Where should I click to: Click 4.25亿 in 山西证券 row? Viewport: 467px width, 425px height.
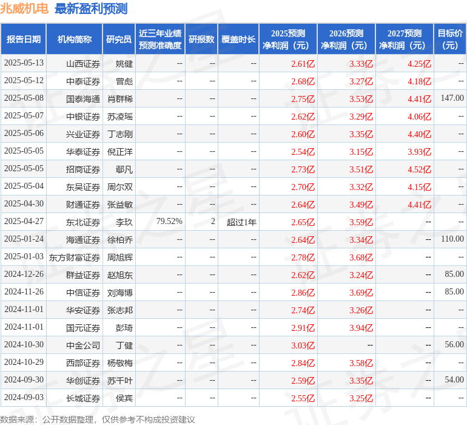419,64
